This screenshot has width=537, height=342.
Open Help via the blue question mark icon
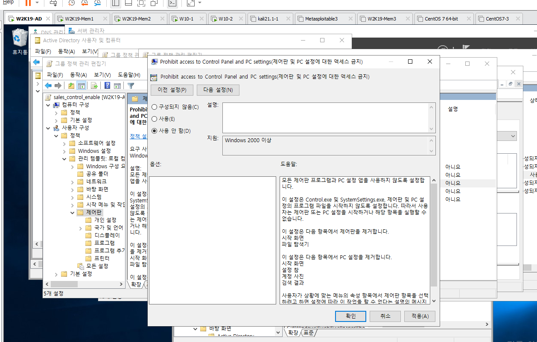pyautogui.click(x=108, y=85)
